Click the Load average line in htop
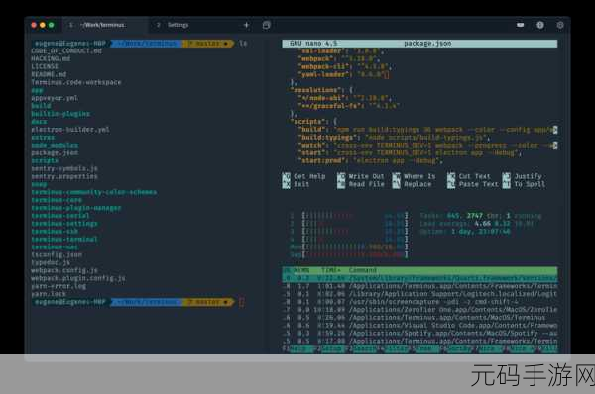595x394 pixels. click(477, 224)
